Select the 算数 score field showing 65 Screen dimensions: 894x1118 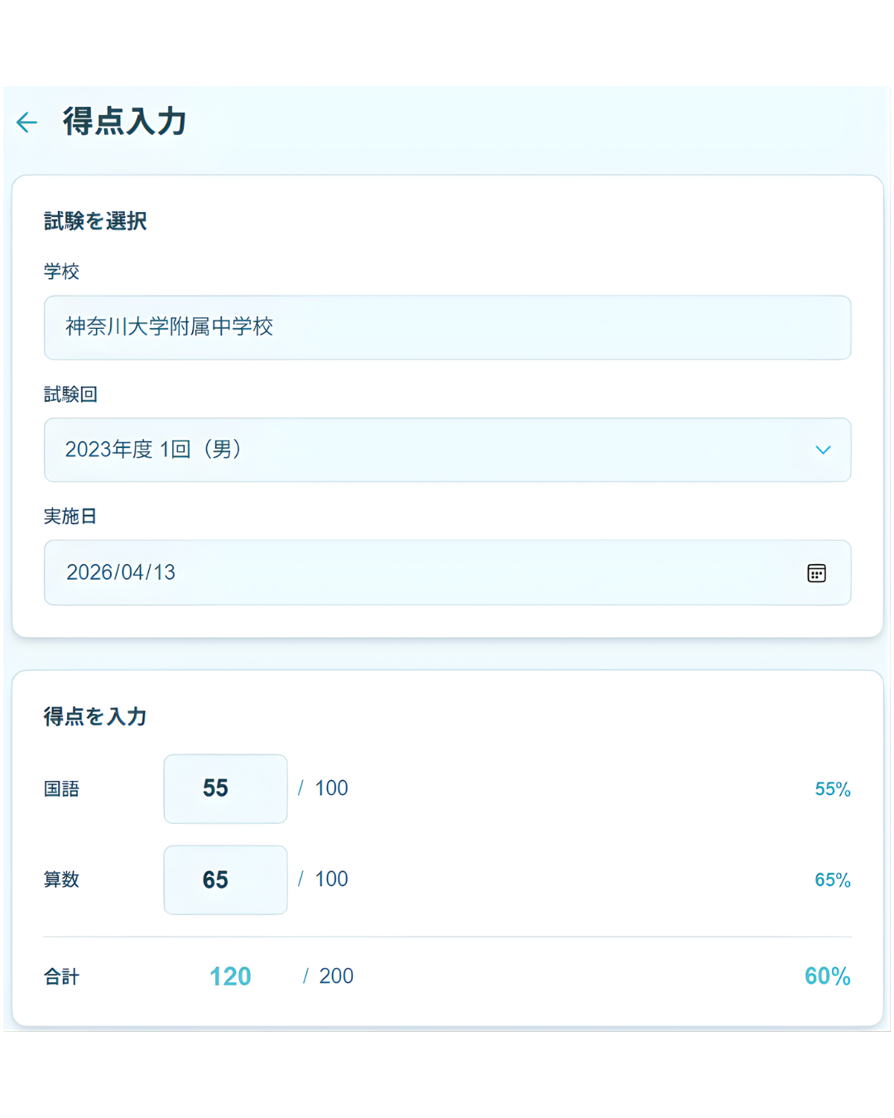(x=225, y=879)
